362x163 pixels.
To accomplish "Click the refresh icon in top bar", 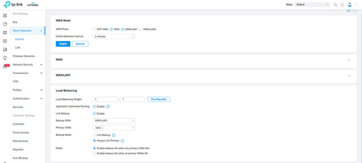I will (x=342, y=5).
